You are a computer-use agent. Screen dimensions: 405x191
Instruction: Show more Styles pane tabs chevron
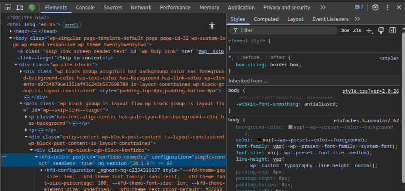(357, 19)
